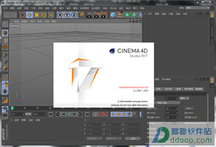Click the timeline range preview slider
This screenshot has width=216, height=147.
click(28, 114)
